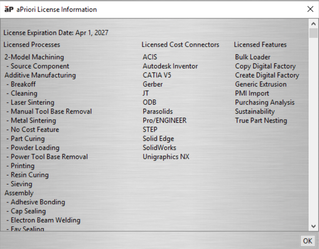Click the 2-Model Machining entry
The width and height of the screenshot is (319, 249).
click(34, 57)
